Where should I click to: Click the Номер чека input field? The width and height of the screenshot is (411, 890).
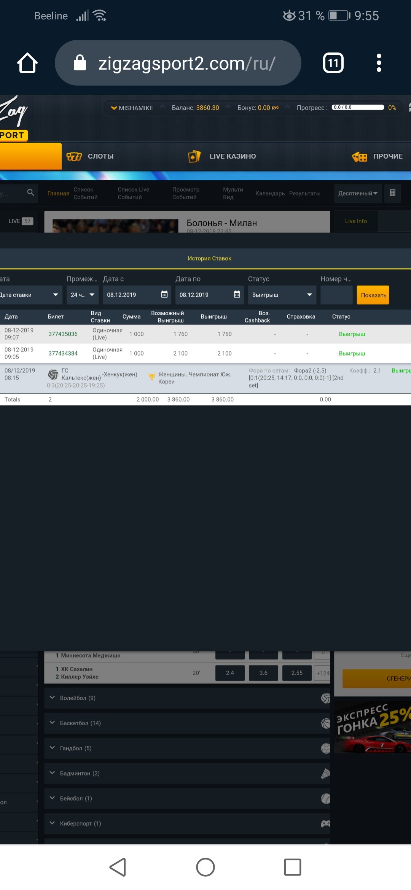(x=336, y=295)
